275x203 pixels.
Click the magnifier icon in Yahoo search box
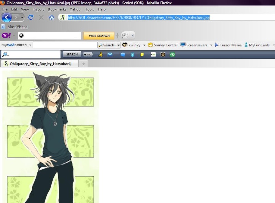21,36
